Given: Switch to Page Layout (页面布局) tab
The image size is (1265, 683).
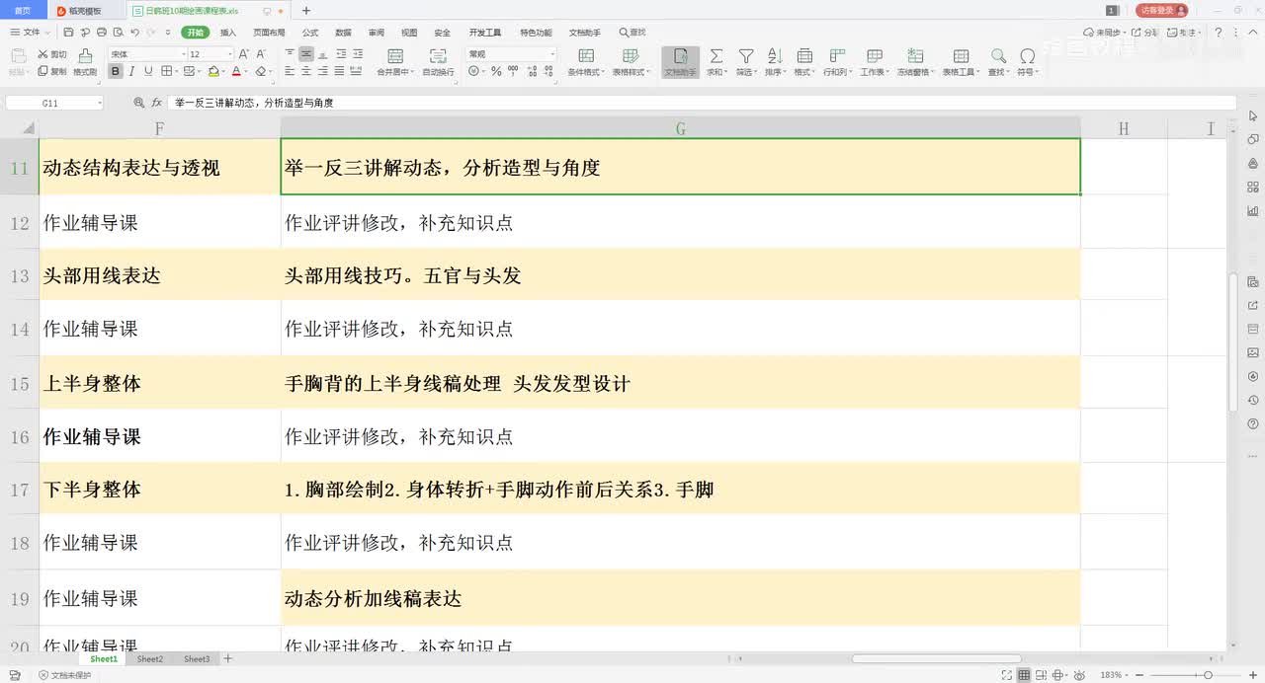Looking at the screenshot, I should point(269,33).
